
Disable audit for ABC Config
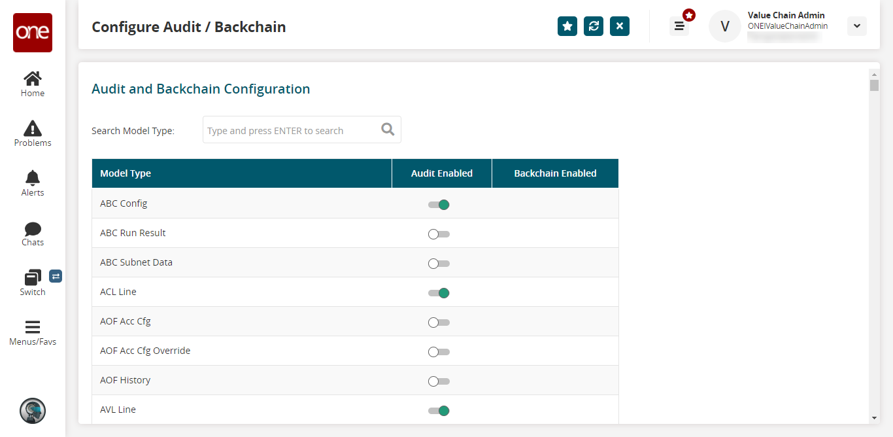[x=439, y=205]
